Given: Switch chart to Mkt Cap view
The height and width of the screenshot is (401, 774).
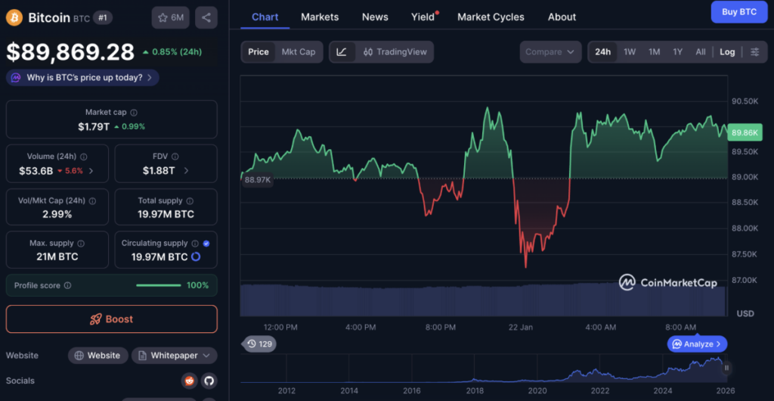Looking at the screenshot, I should click(298, 51).
